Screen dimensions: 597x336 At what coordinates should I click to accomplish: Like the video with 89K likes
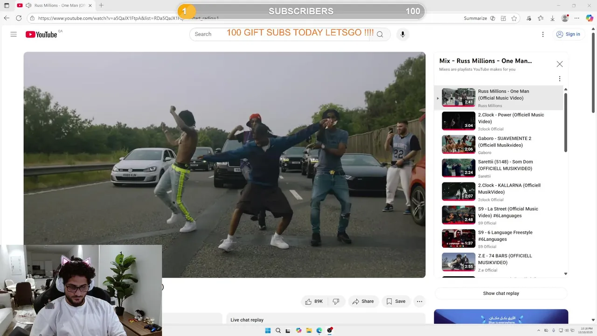314,301
